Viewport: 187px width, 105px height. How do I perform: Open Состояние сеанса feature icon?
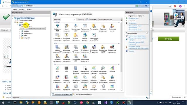[x=112, y=28]
